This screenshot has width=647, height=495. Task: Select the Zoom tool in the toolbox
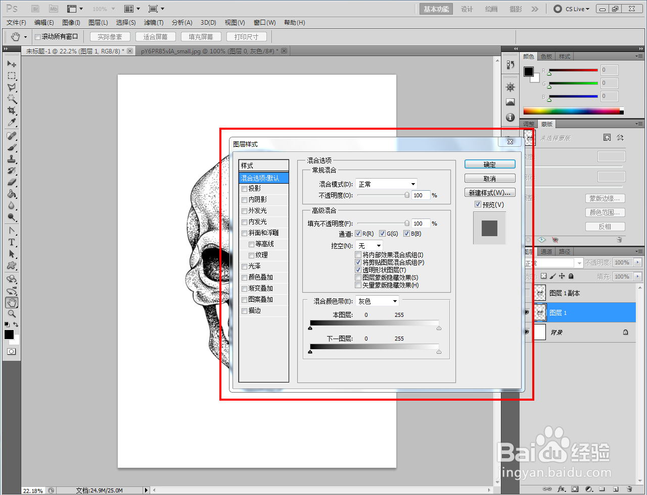[x=12, y=314]
